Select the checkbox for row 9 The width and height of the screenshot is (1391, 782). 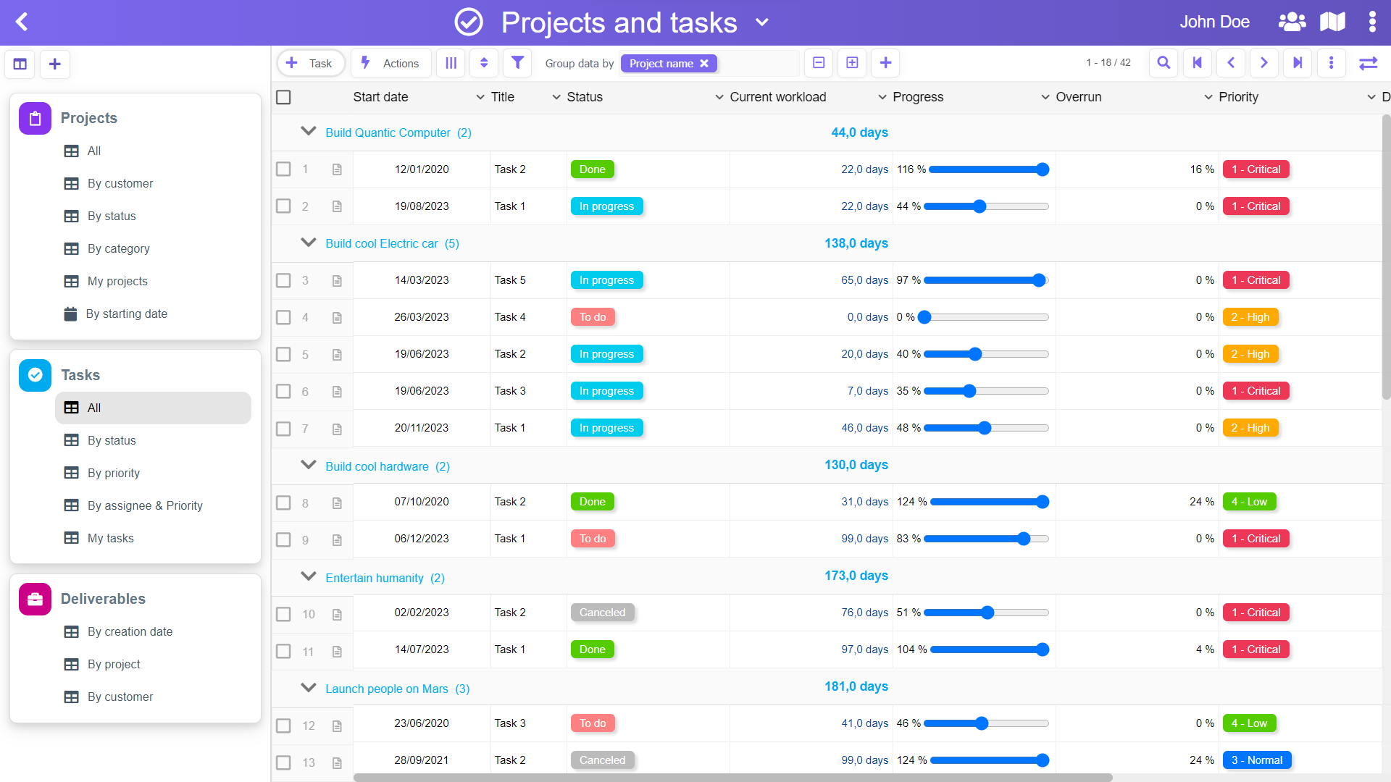(x=283, y=539)
